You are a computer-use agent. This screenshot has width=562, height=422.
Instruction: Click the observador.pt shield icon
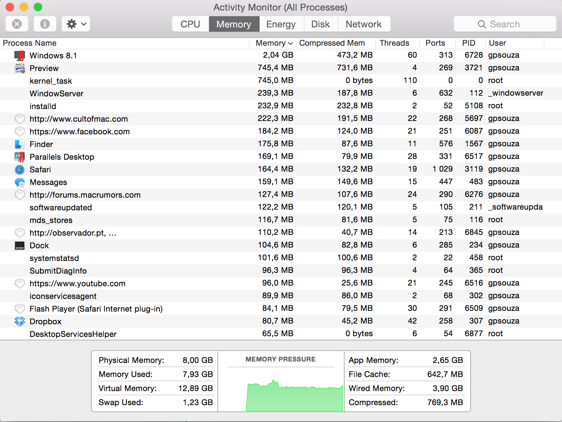pyautogui.click(x=20, y=233)
